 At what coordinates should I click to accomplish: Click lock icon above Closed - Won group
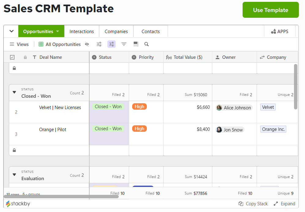[x=14, y=68]
